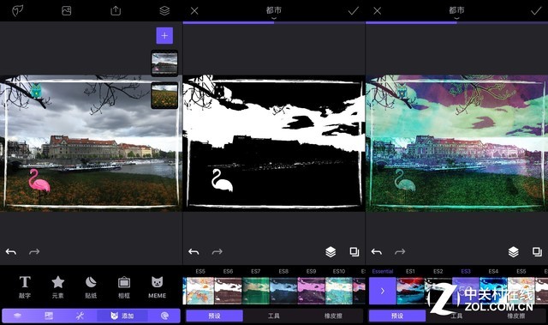Redo the action in left screen
Viewport: 548px width, 325px height.
(34, 251)
